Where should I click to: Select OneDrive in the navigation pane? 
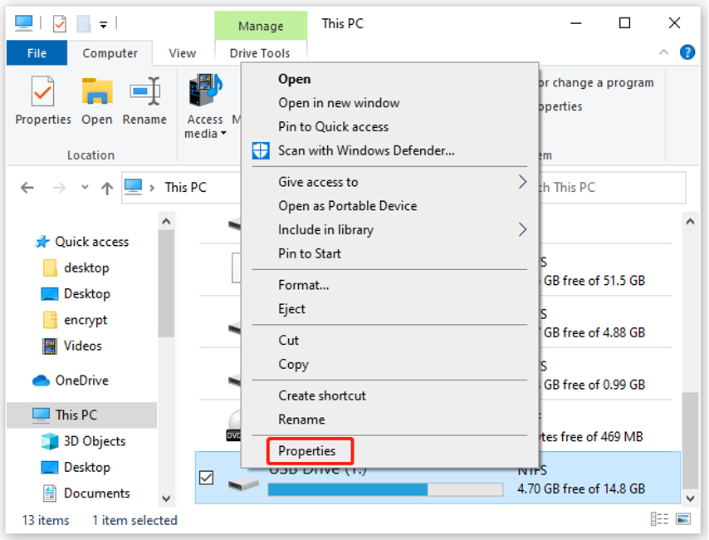[81, 380]
